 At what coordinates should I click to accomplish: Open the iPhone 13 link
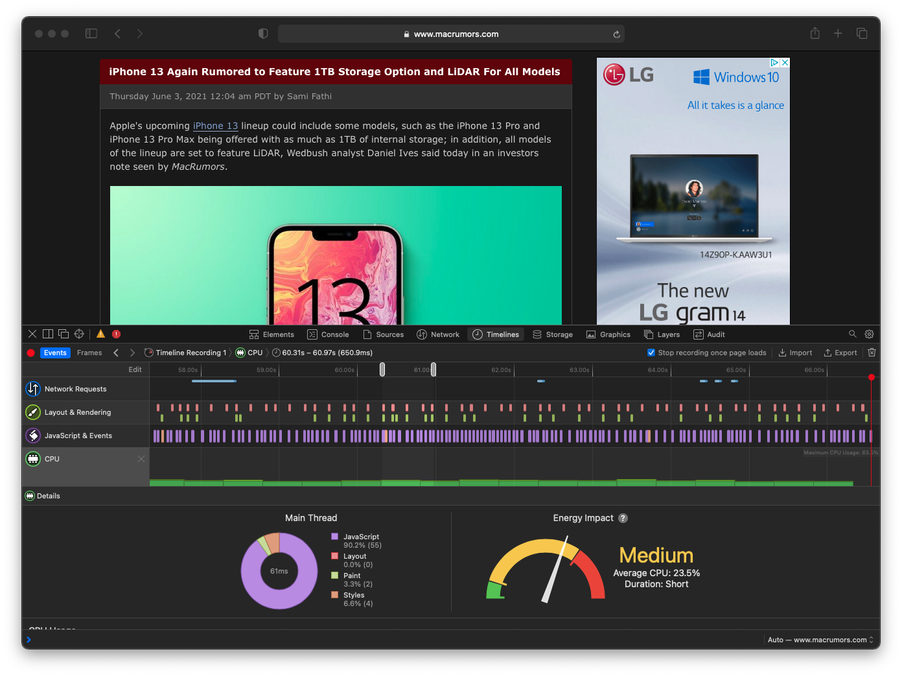(x=215, y=126)
